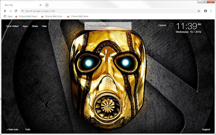Click the Search Google box on page
216x135 pixels.
click(x=108, y=26)
